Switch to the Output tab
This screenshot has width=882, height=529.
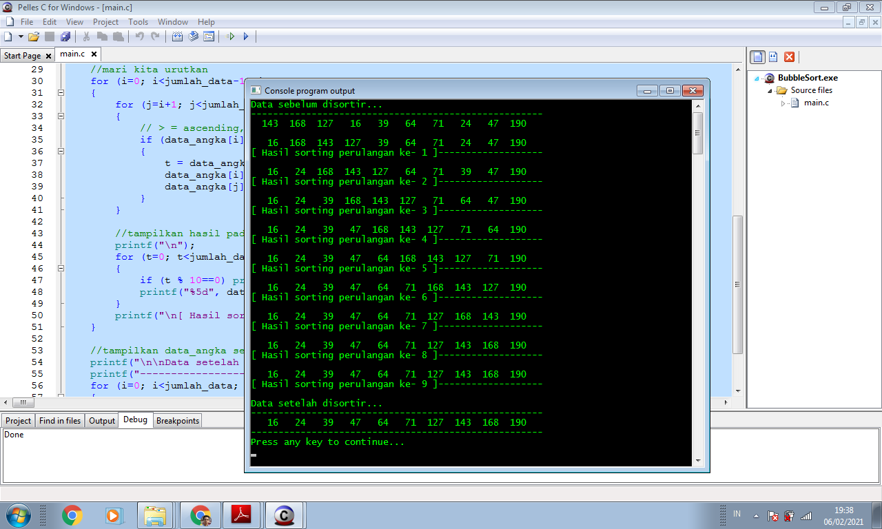[102, 421]
